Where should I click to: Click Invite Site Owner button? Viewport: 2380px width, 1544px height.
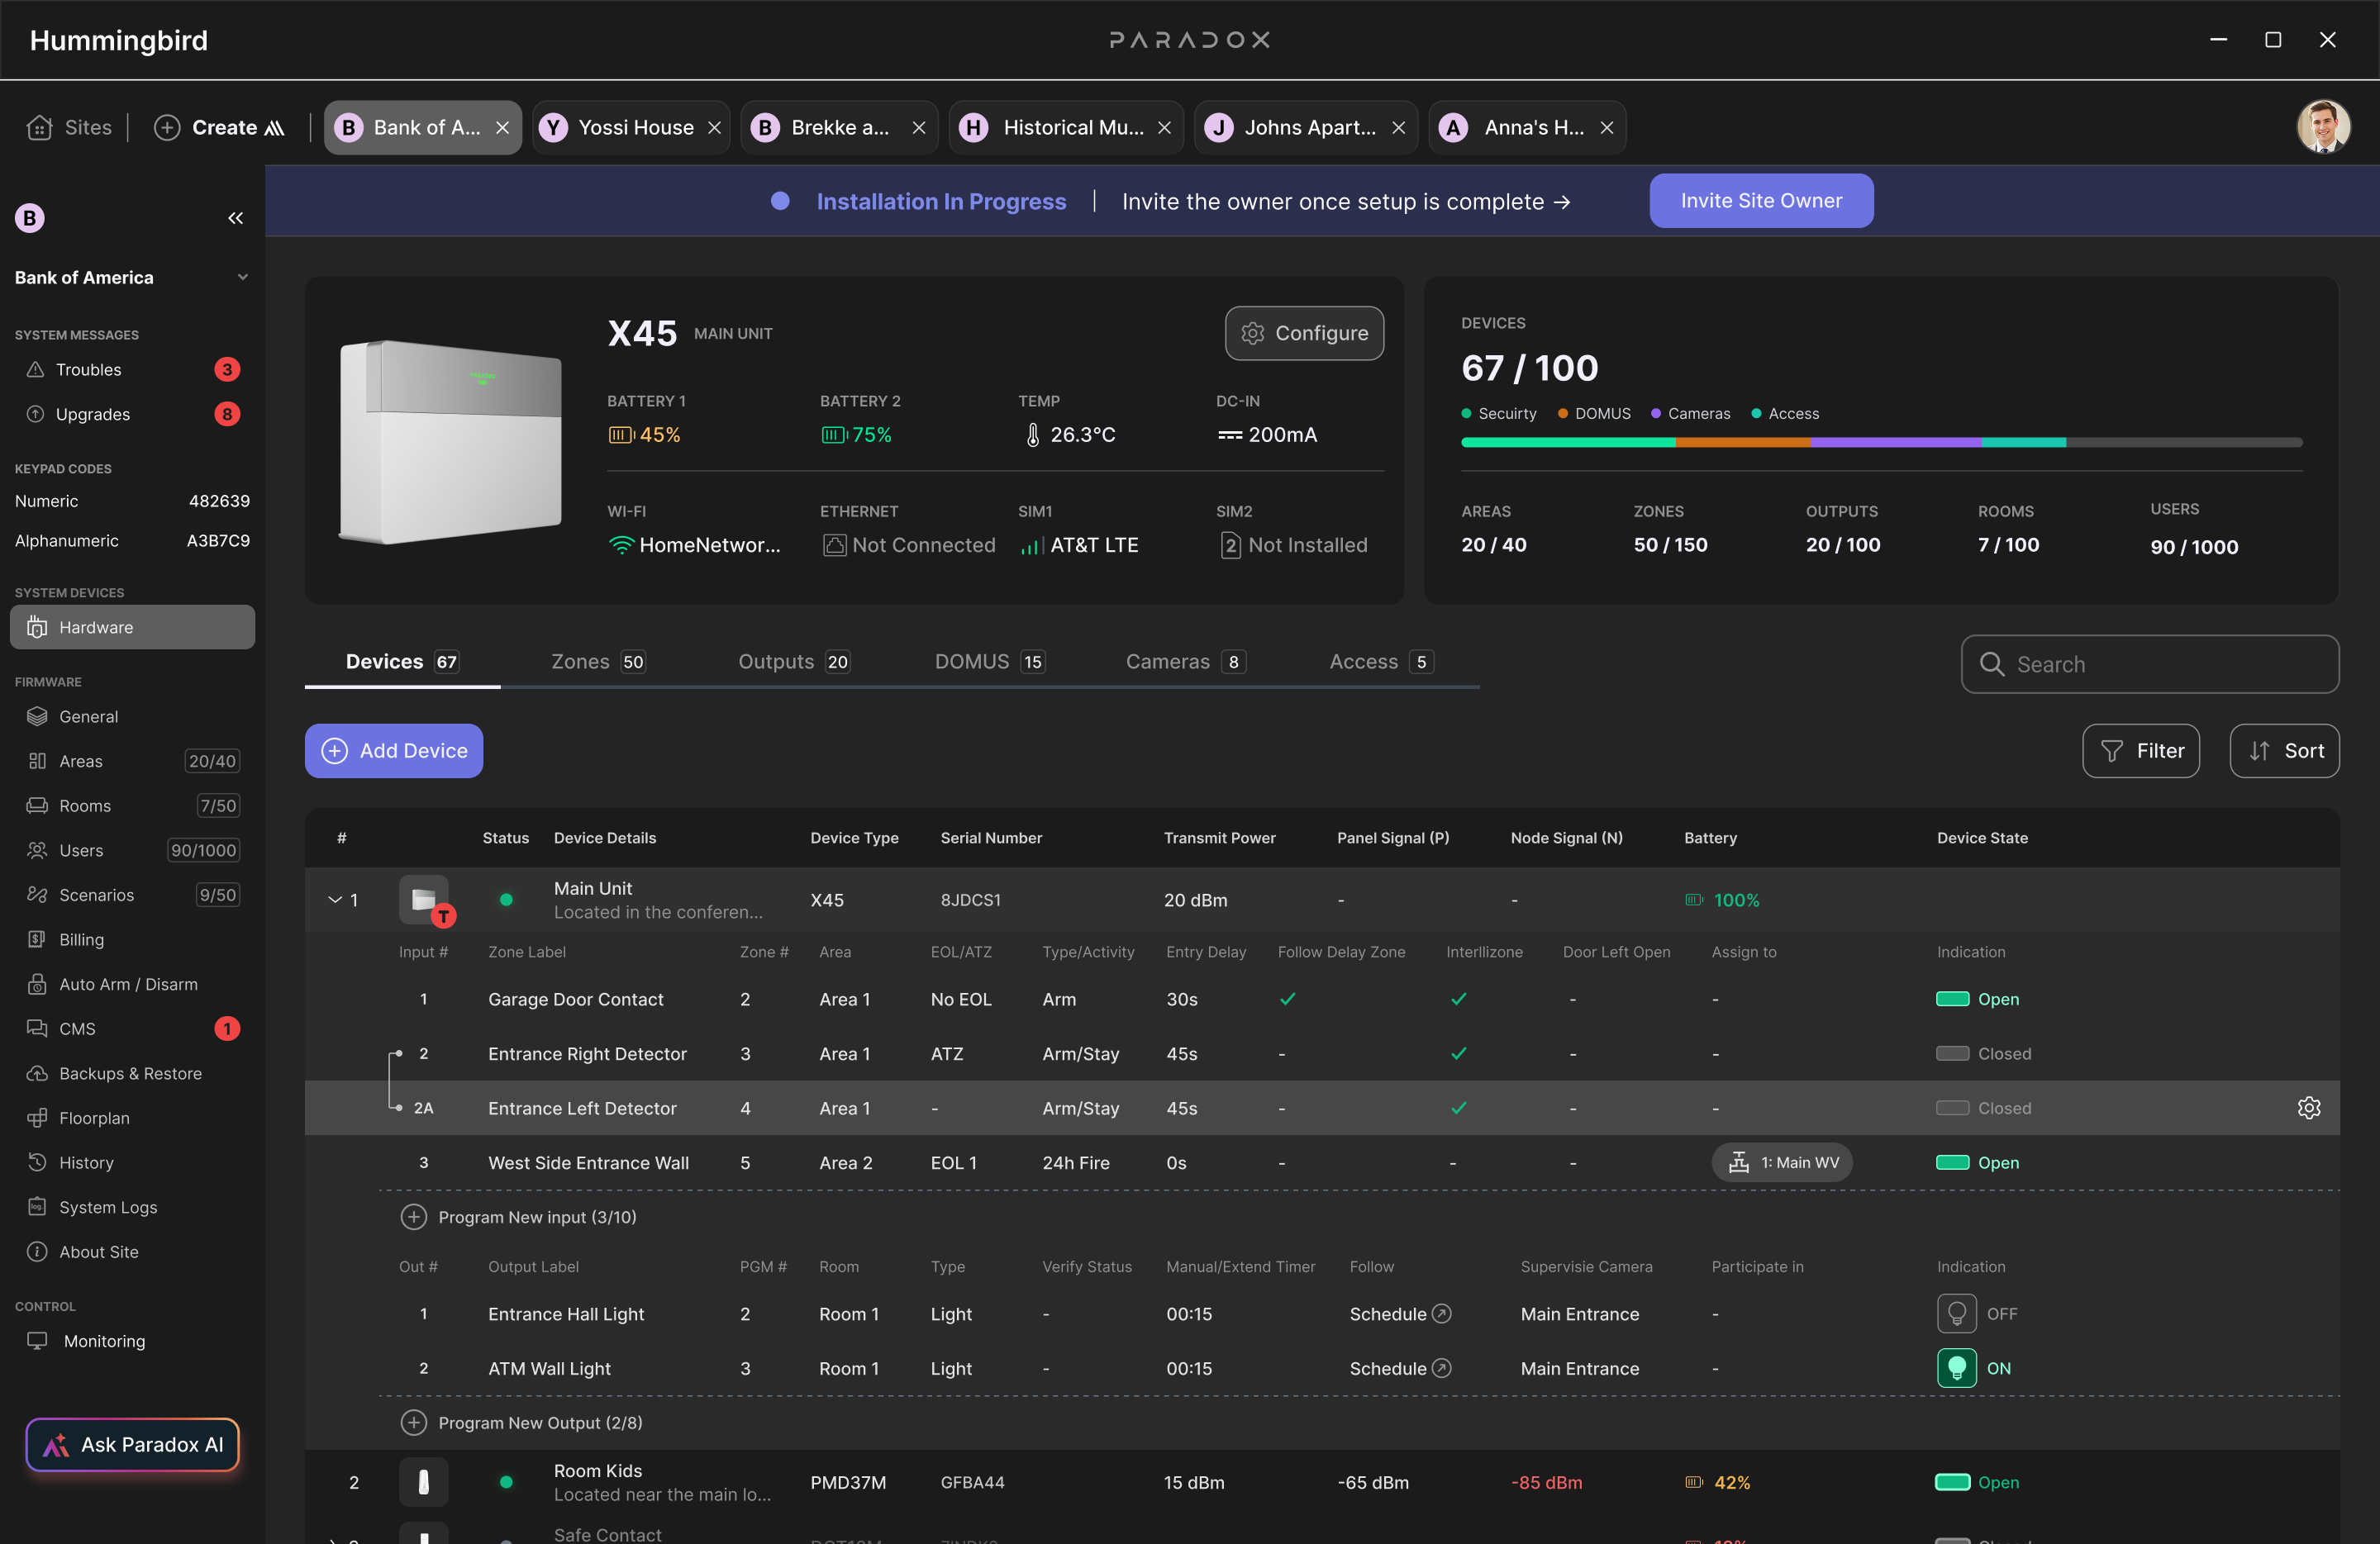pyautogui.click(x=1761, y=201)
